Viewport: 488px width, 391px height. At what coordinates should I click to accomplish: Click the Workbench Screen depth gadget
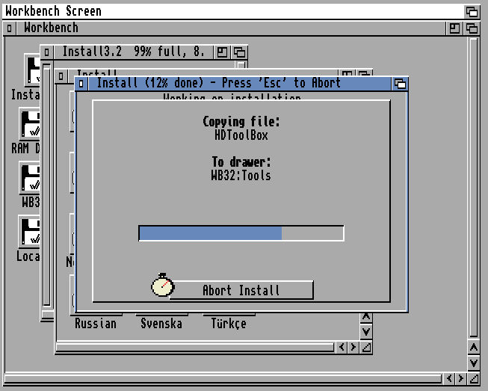pyautogui.click(x=472, y=11)
